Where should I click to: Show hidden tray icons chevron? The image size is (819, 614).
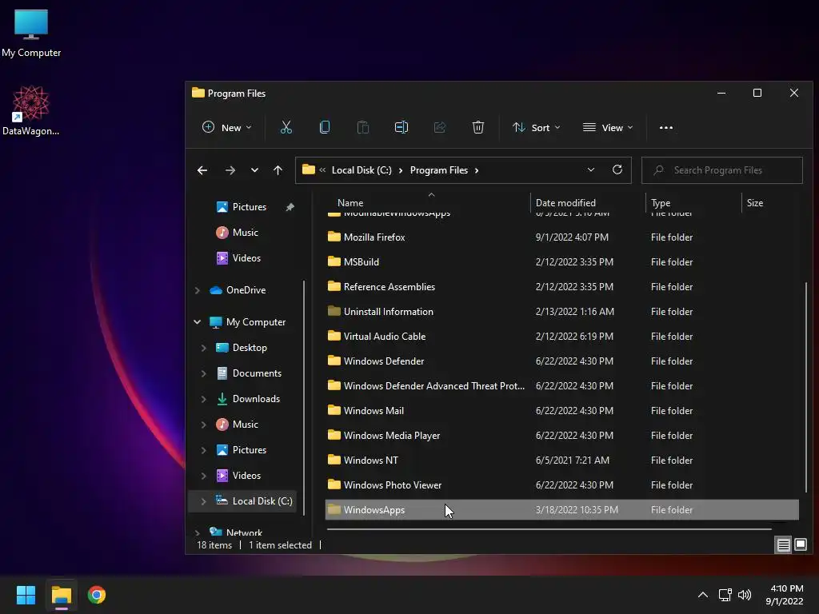[703, 595]
